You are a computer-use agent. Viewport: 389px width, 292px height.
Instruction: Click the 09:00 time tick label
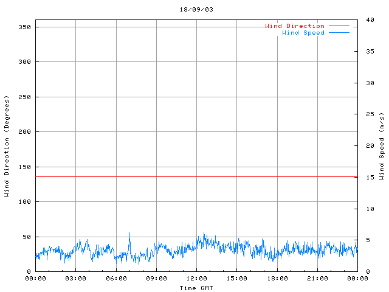point(156,279)
